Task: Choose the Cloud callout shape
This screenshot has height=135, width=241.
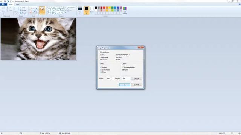Action: click(63, 13)
